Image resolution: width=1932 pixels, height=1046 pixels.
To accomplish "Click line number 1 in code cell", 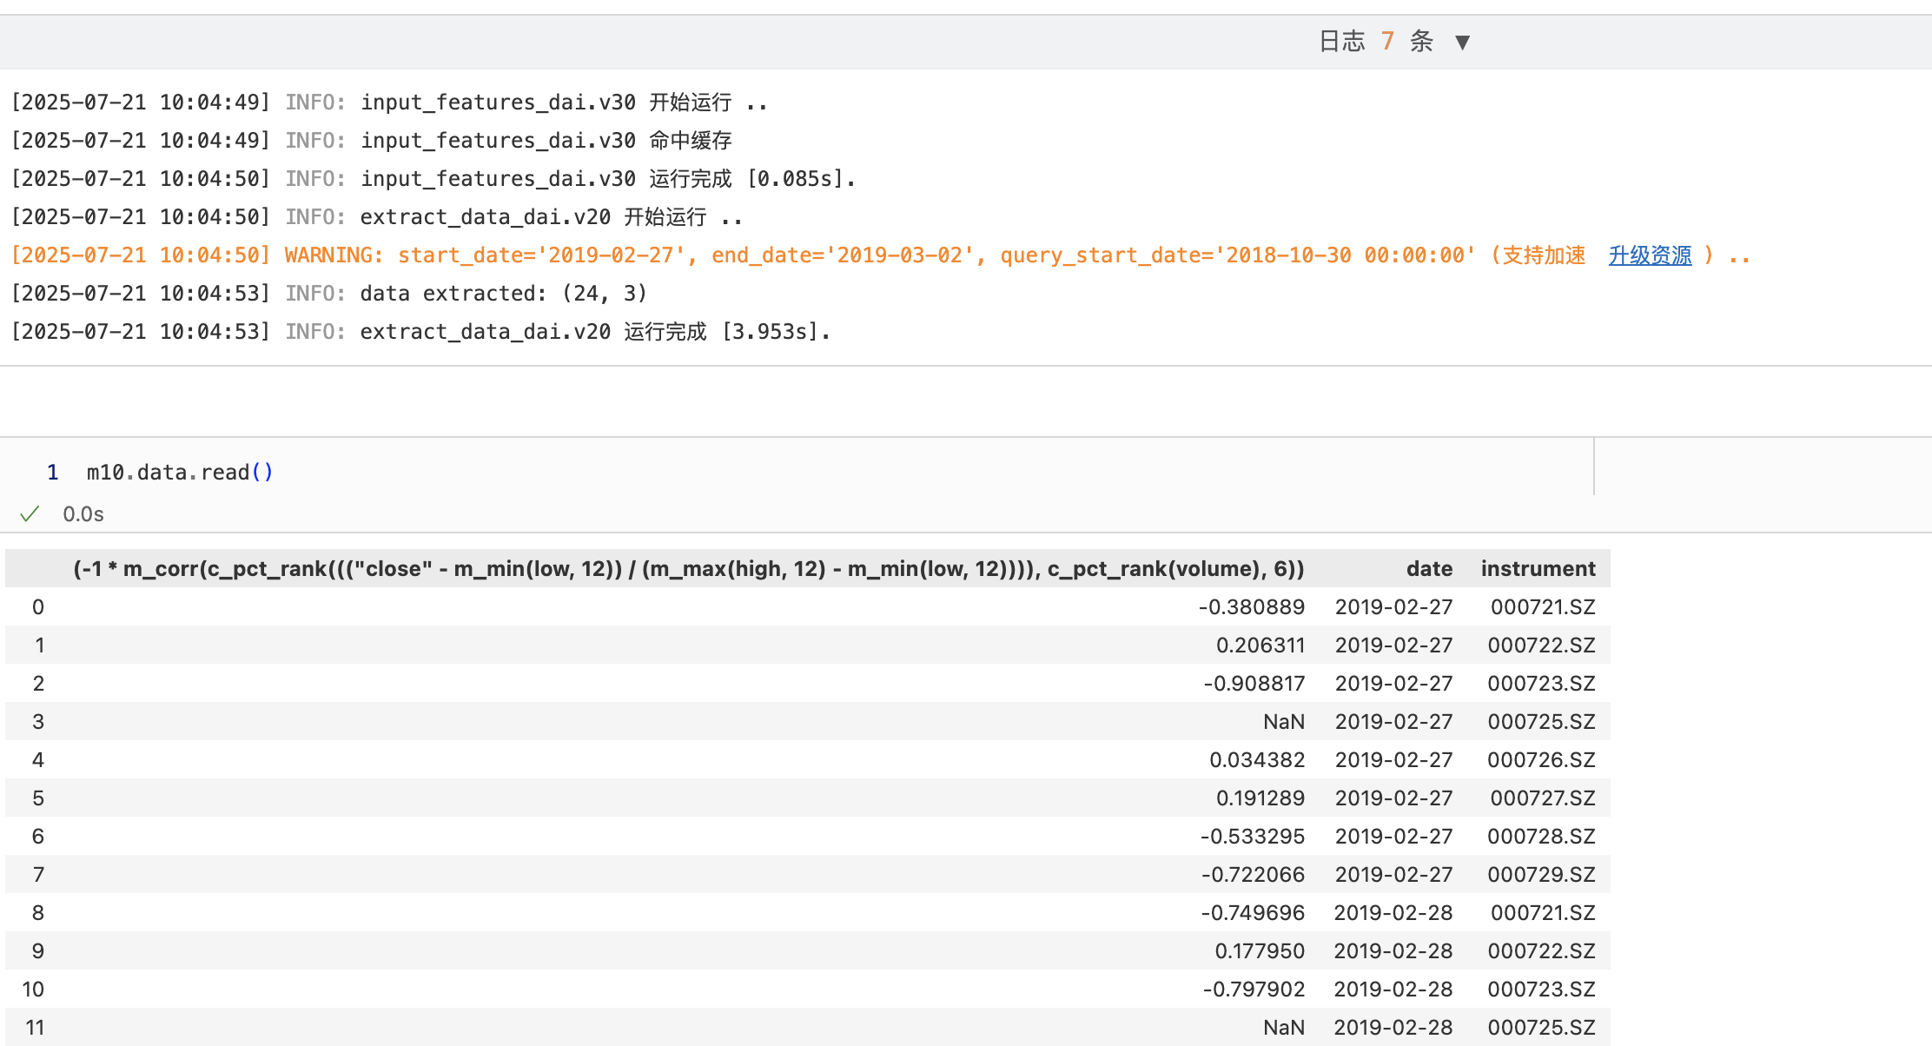I will click(52, 473).
